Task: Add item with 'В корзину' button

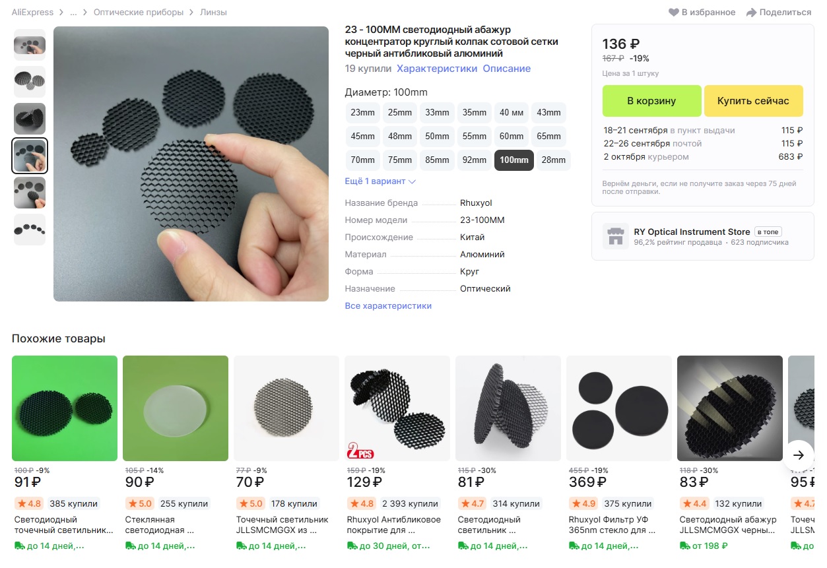Action: (651, 101)
